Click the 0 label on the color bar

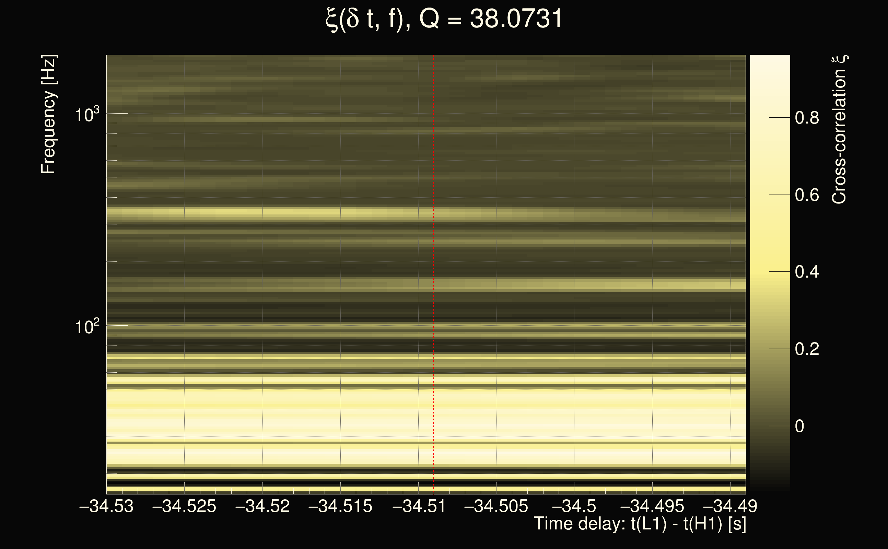pyautogui.click(x=799, y=426)
